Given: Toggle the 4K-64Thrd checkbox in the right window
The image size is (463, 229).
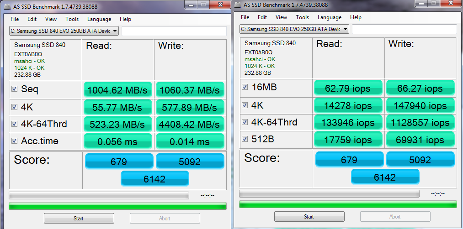Looking at the screenshot, I should pos(245,122).
